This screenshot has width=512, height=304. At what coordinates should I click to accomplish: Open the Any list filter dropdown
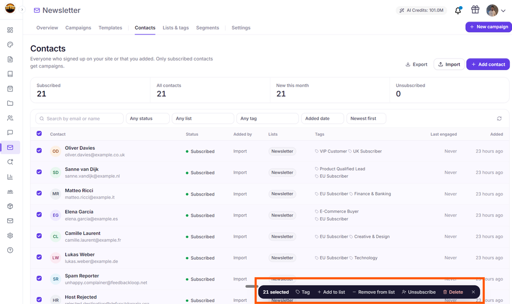pyautogui.click(x=203, y=119)
